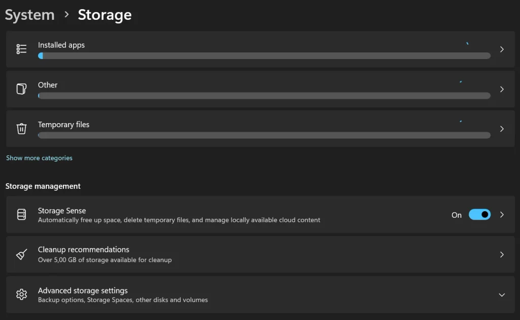520x320 pixels.
Task: Open the Other category chevron
Action: (502, 89)
